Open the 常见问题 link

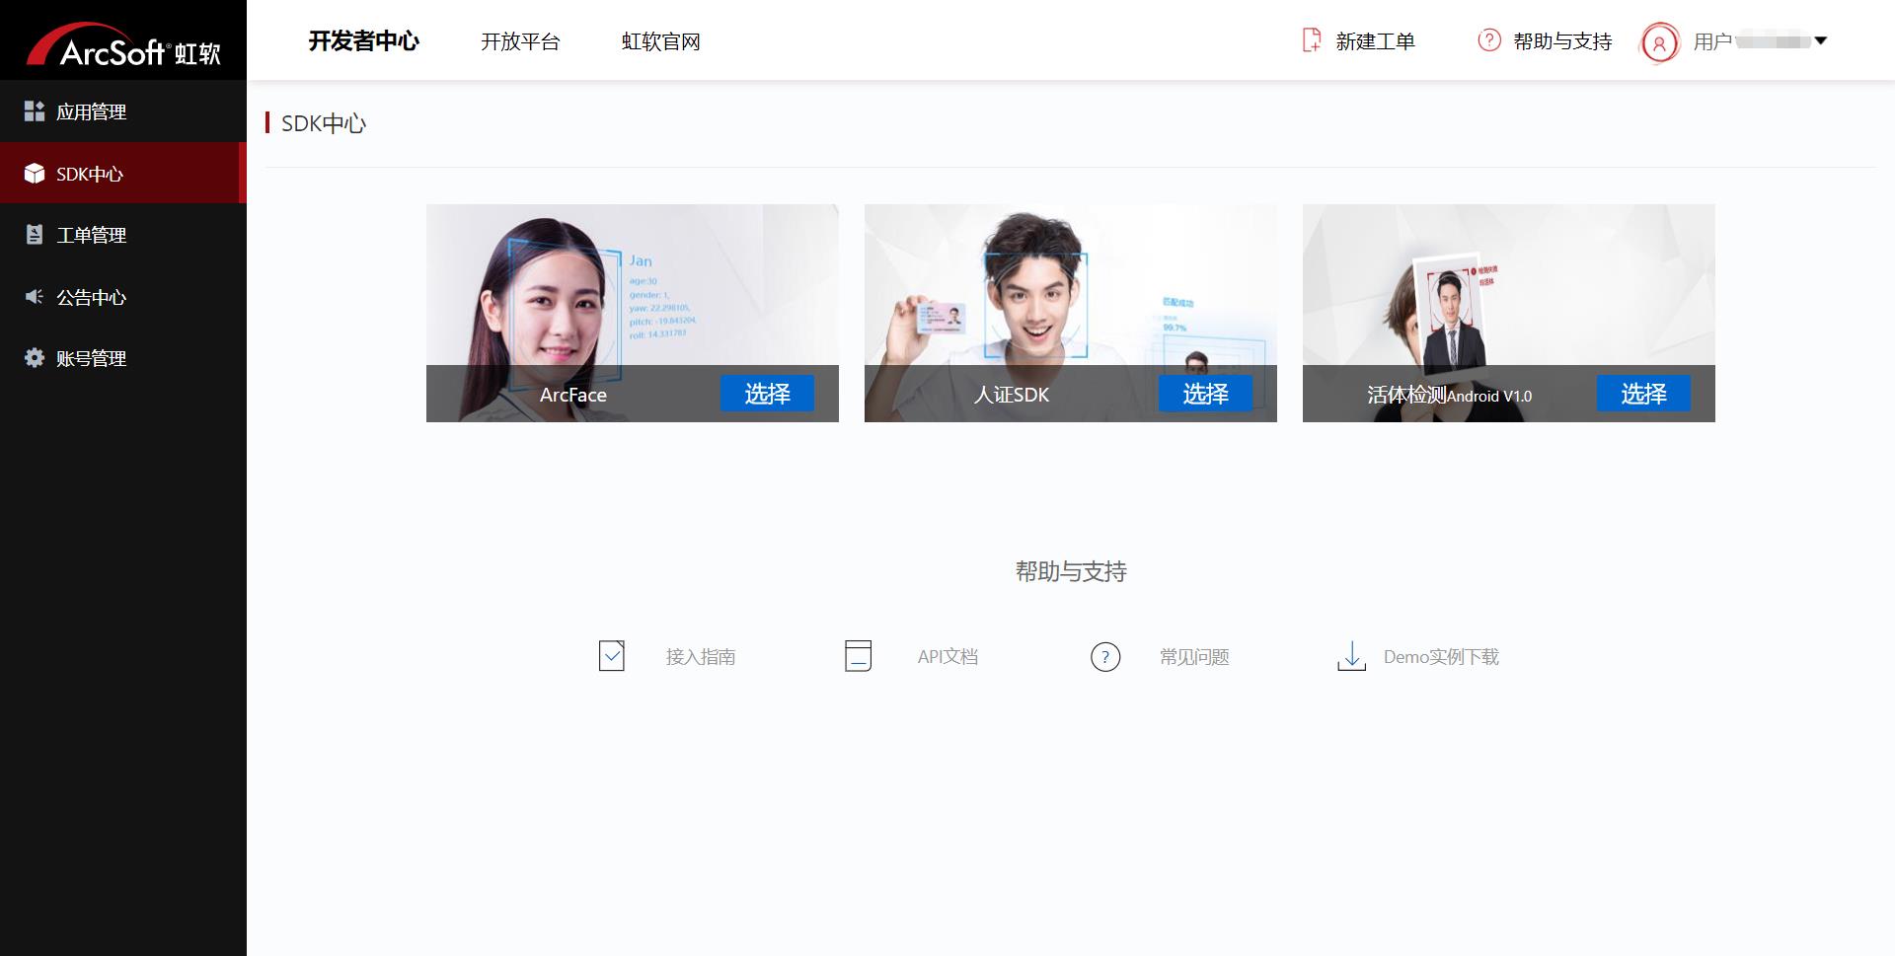[x=1194, y=657]
